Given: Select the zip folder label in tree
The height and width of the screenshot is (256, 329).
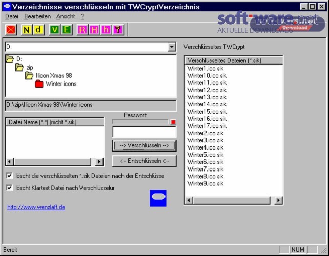Looking at the screenshot, I should pyautogui.click(x=30, y=68).
